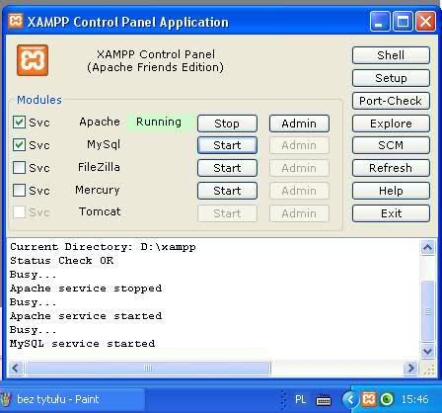Click the disabled Mercury Admin button
Image resolution: width=442 pixels, height=413 pixels.
299,191
